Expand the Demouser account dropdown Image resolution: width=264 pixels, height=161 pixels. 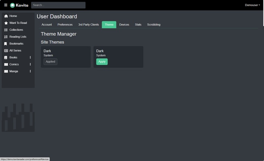tap(252, 5)
